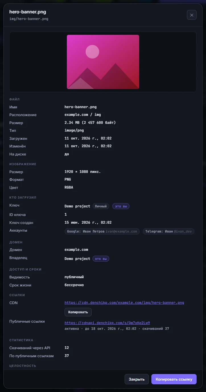Open the public link cdnapi.denchikp.com/s/Qm7xKp2Lw9
Viewport: 206px width, 392px height.
[x=107, y=323]
